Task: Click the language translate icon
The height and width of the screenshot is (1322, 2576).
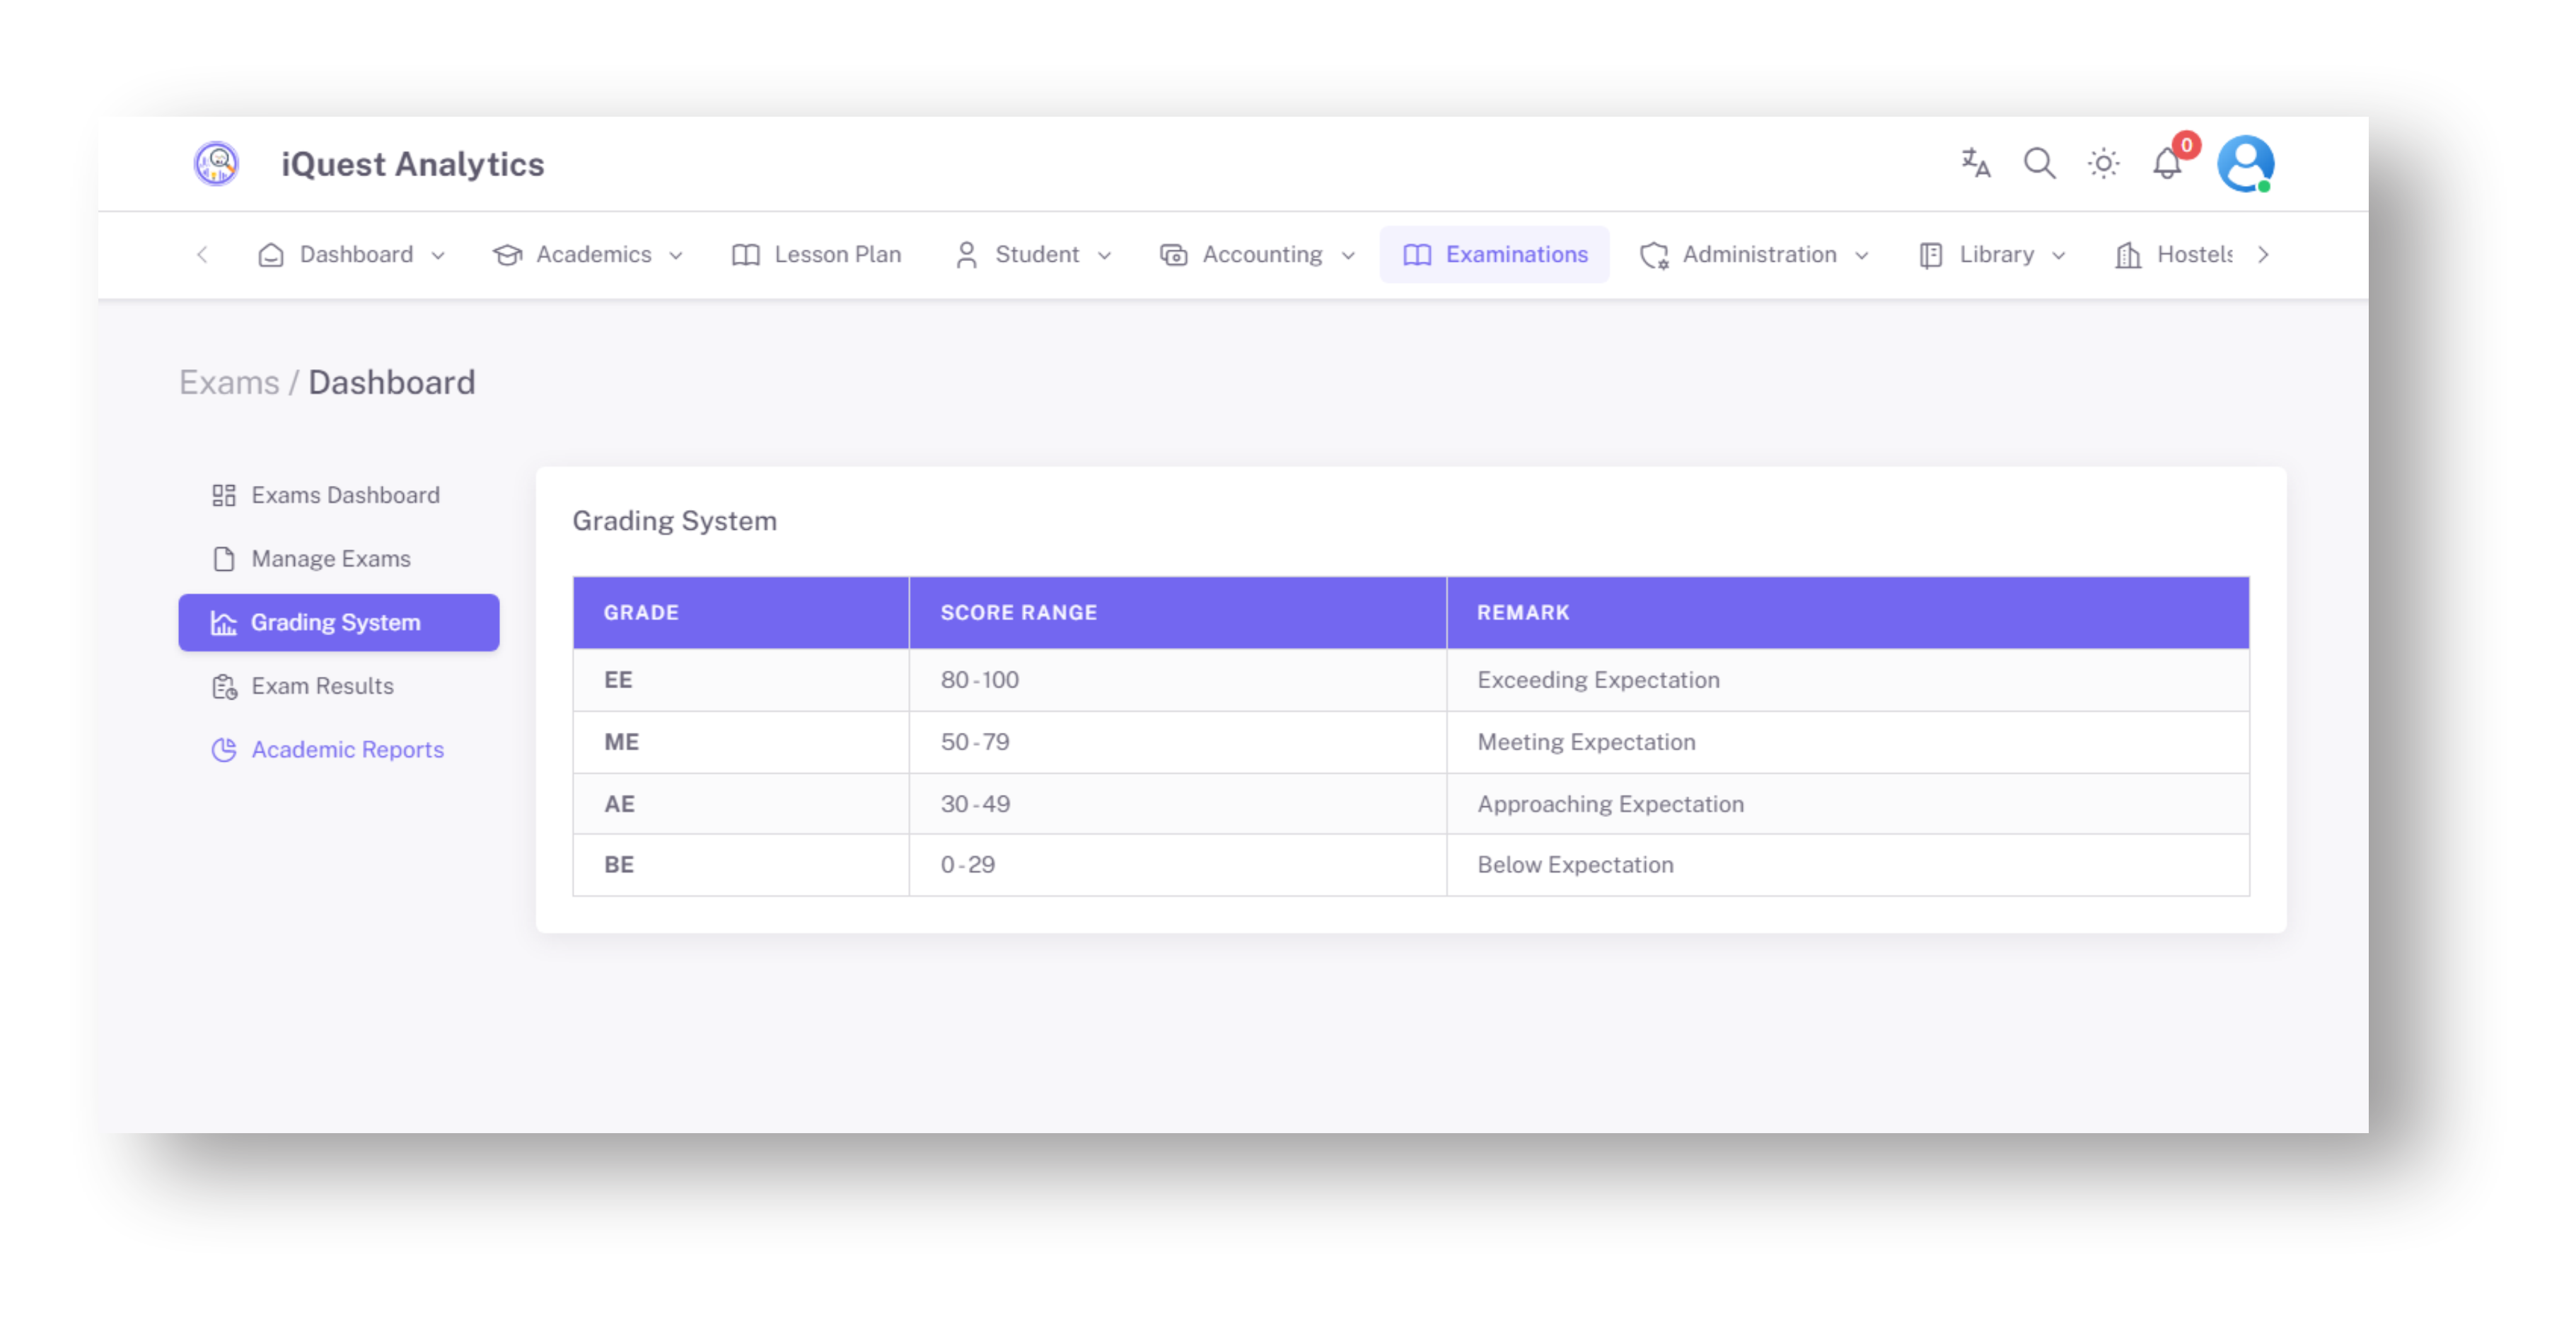Action: tap(1975, 163)
